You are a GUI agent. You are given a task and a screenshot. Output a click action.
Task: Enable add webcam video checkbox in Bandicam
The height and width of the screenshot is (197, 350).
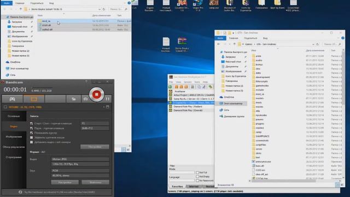(32, 142)
